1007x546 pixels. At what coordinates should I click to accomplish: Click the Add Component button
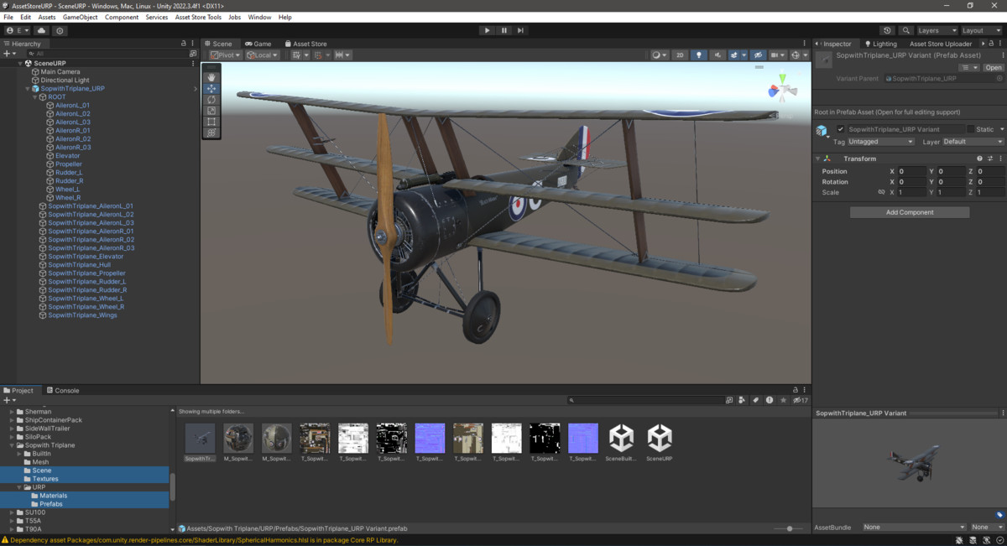coord(909,211)
